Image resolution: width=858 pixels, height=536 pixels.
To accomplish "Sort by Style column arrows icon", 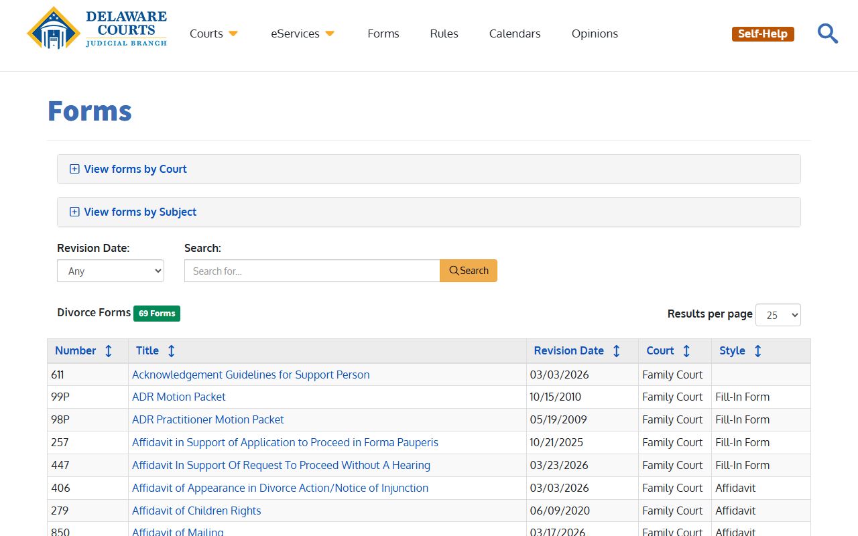I will 757,350.
